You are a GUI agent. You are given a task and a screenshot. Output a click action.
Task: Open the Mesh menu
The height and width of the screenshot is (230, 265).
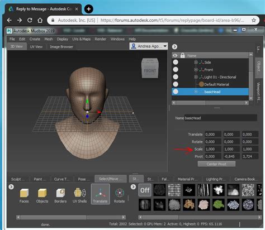click(x=49, y=39)
